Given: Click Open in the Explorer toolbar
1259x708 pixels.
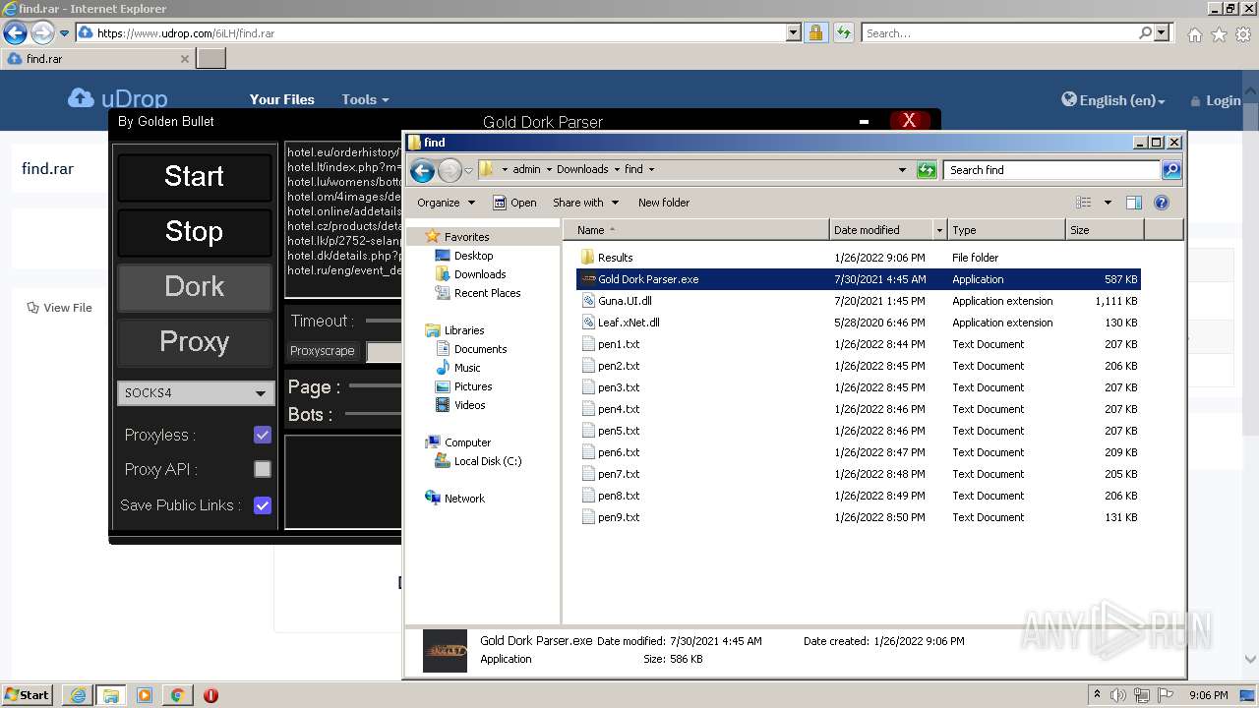Looking at the screenshot, I should click(514, 203).
